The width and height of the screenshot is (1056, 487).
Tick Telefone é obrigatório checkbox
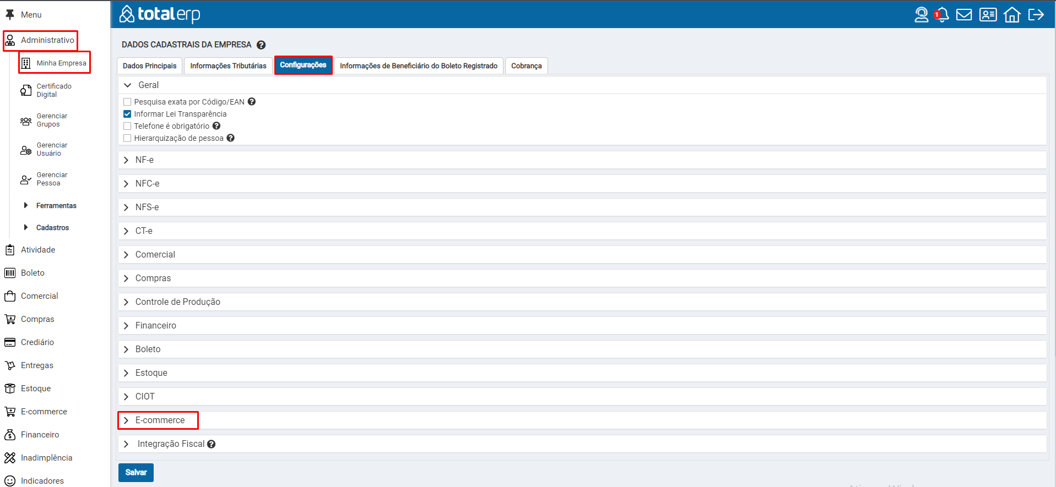point(127,126)
